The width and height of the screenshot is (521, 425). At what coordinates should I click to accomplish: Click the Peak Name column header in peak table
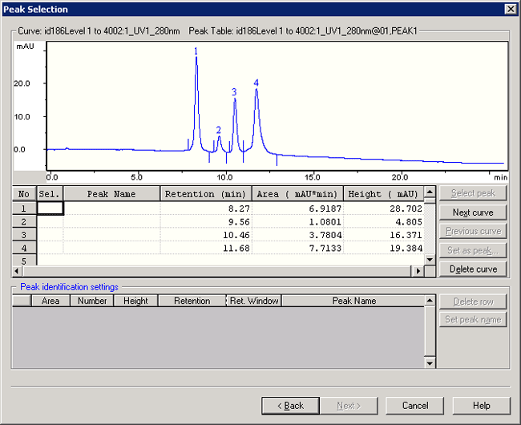(x=111, y=194)
